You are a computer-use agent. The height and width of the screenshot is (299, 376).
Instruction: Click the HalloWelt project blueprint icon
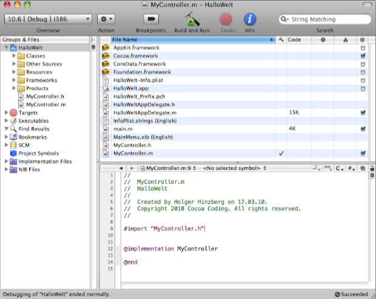click(13, 48)
